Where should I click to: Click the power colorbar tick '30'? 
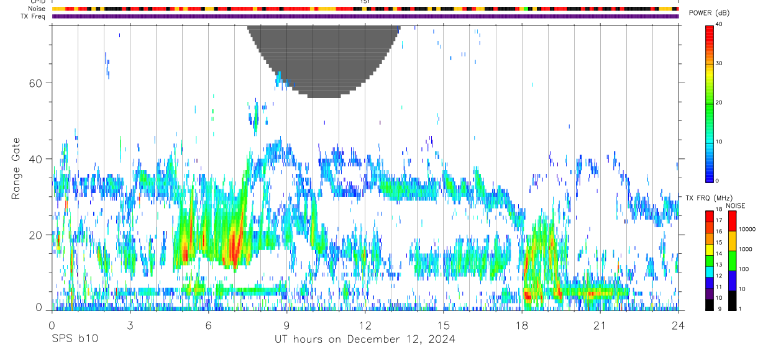pyautogui.click(x=719, y=64)
